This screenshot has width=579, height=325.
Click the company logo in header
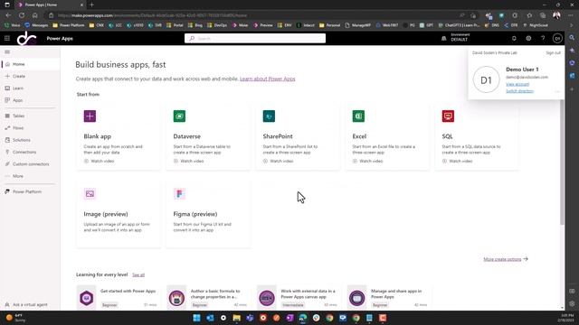(27, 38)
